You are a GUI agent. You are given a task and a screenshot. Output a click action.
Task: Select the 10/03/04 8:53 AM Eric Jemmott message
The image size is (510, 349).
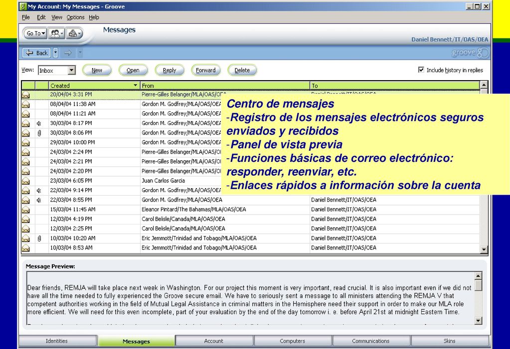coord(250,247)
